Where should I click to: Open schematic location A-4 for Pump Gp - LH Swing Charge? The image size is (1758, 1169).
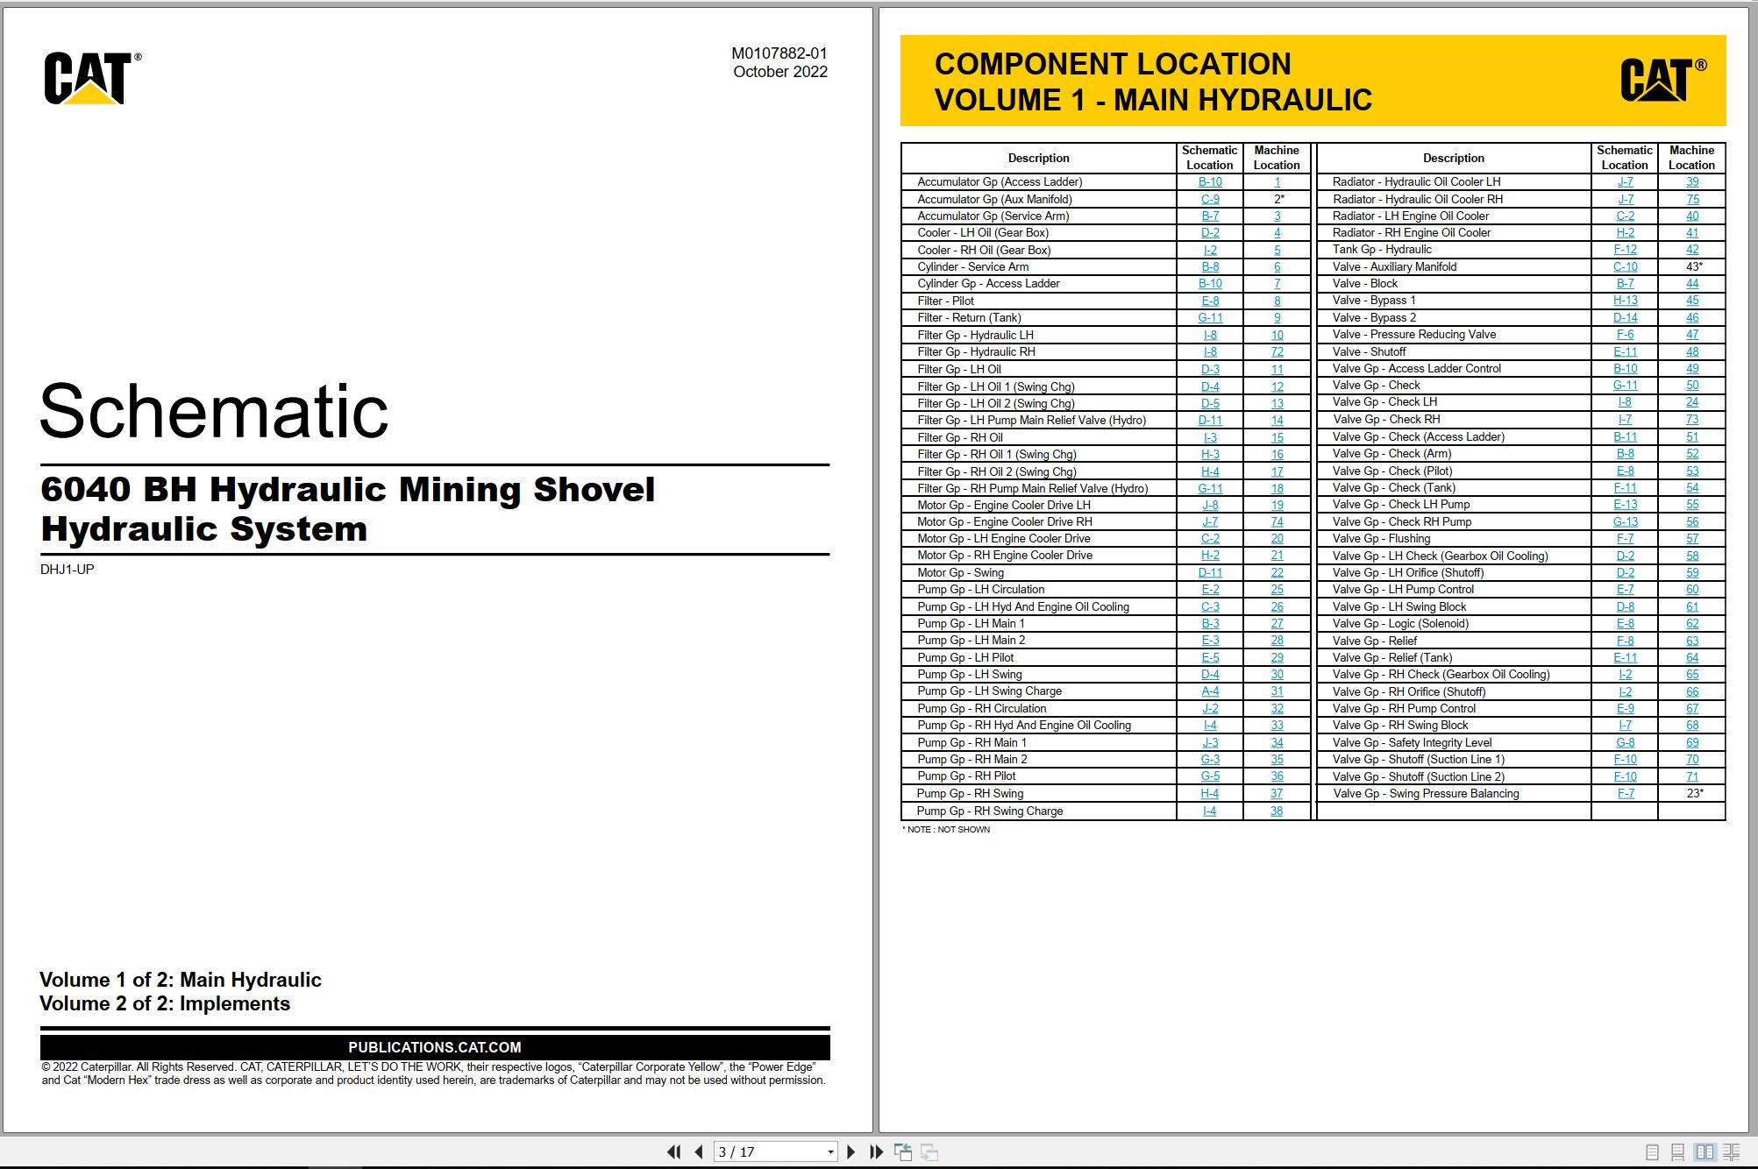1210,691
